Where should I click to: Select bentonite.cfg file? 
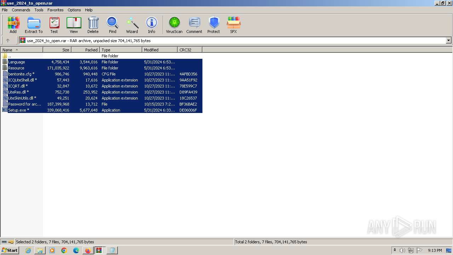[102, 74]
